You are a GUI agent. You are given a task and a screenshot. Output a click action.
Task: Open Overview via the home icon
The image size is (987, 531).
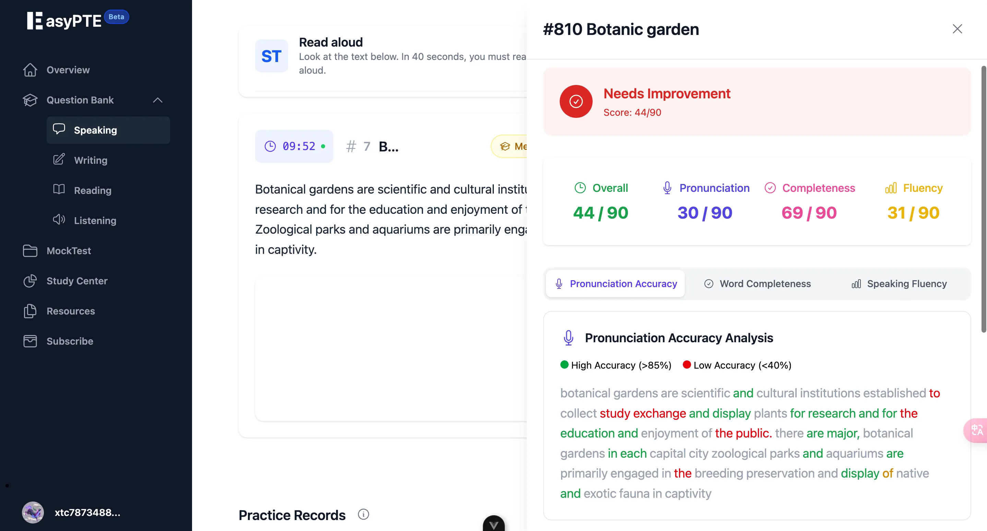[x=30, y=70]
